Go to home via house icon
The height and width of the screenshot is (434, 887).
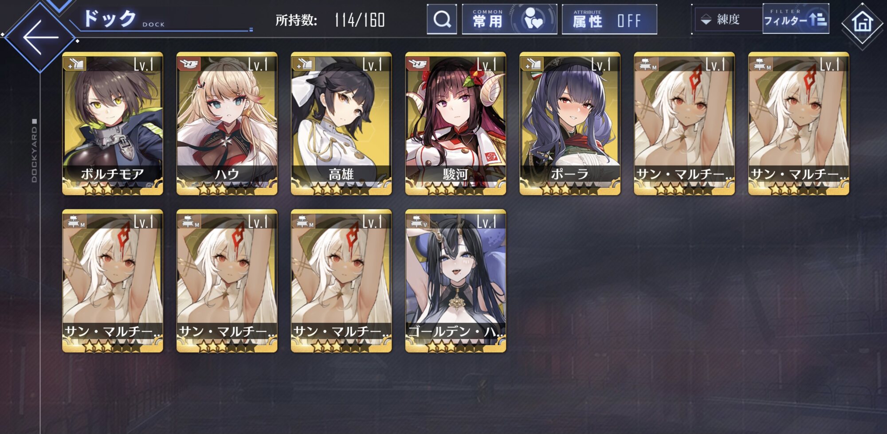(862, 22)
